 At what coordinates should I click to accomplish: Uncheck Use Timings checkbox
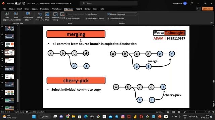click(87, 14)
